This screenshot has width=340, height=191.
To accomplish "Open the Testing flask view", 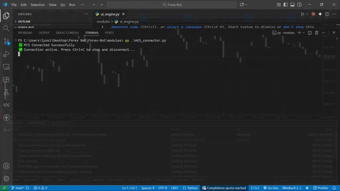I will point(6,92).
